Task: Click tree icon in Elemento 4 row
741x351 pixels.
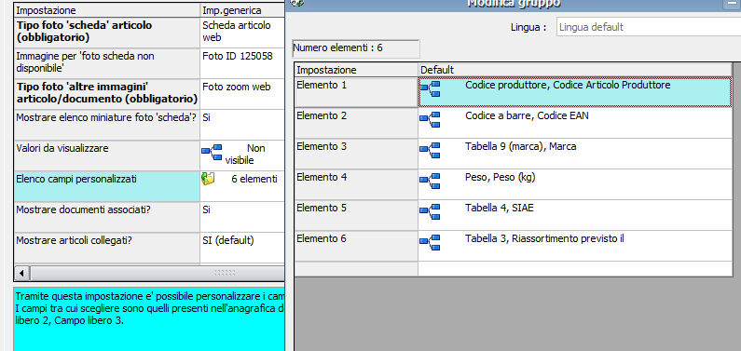Action: pyautogui.click(x=430, y=181)
